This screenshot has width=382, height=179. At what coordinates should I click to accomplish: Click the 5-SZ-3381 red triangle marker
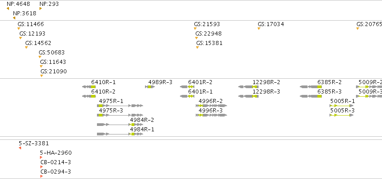[20, 148]
